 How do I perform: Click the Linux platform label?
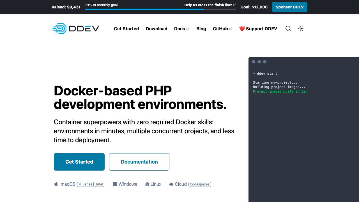(156, 184)
